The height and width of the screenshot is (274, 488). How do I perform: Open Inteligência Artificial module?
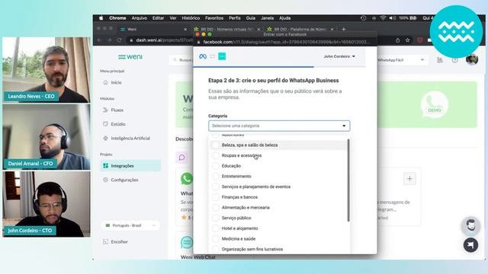pyautogui.click(x=130, y=138)
